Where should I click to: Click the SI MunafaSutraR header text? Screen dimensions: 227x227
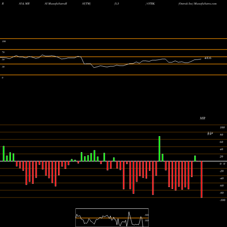click(56, 4)
